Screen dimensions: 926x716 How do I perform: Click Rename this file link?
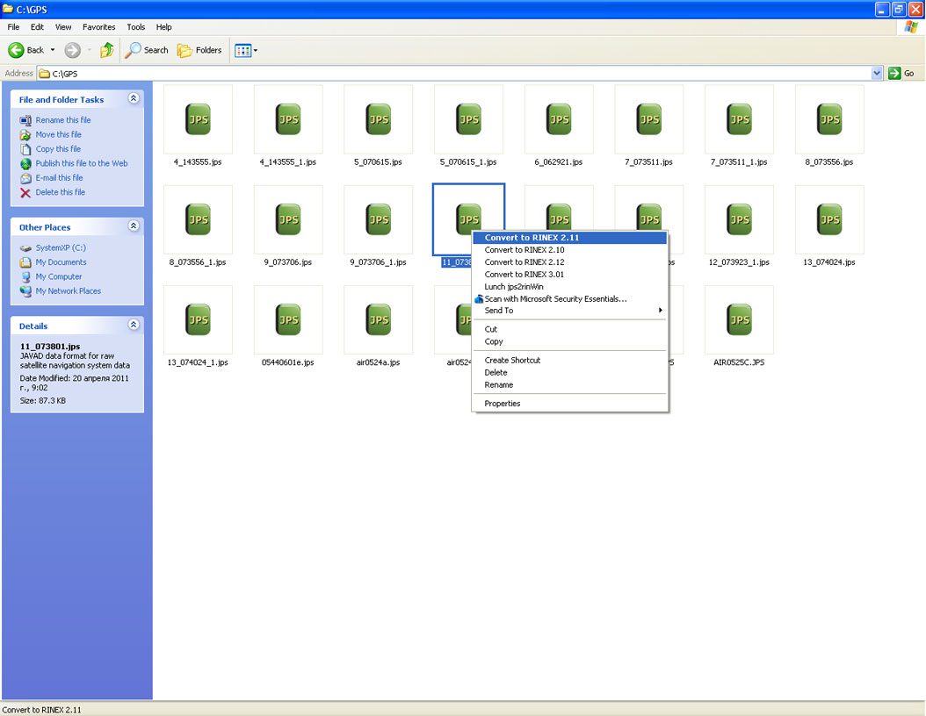[x=63, y=120]
